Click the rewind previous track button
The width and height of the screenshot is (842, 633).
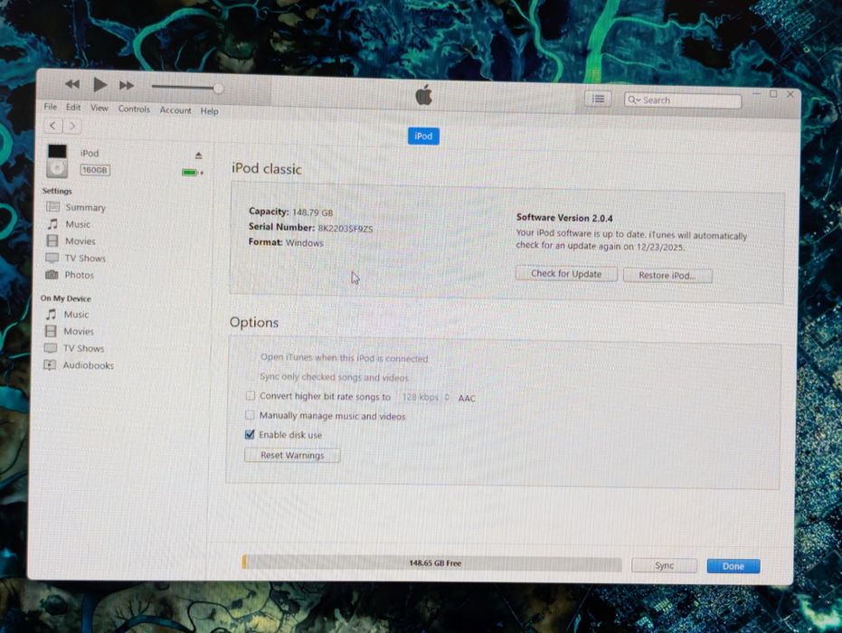[72, 84]
